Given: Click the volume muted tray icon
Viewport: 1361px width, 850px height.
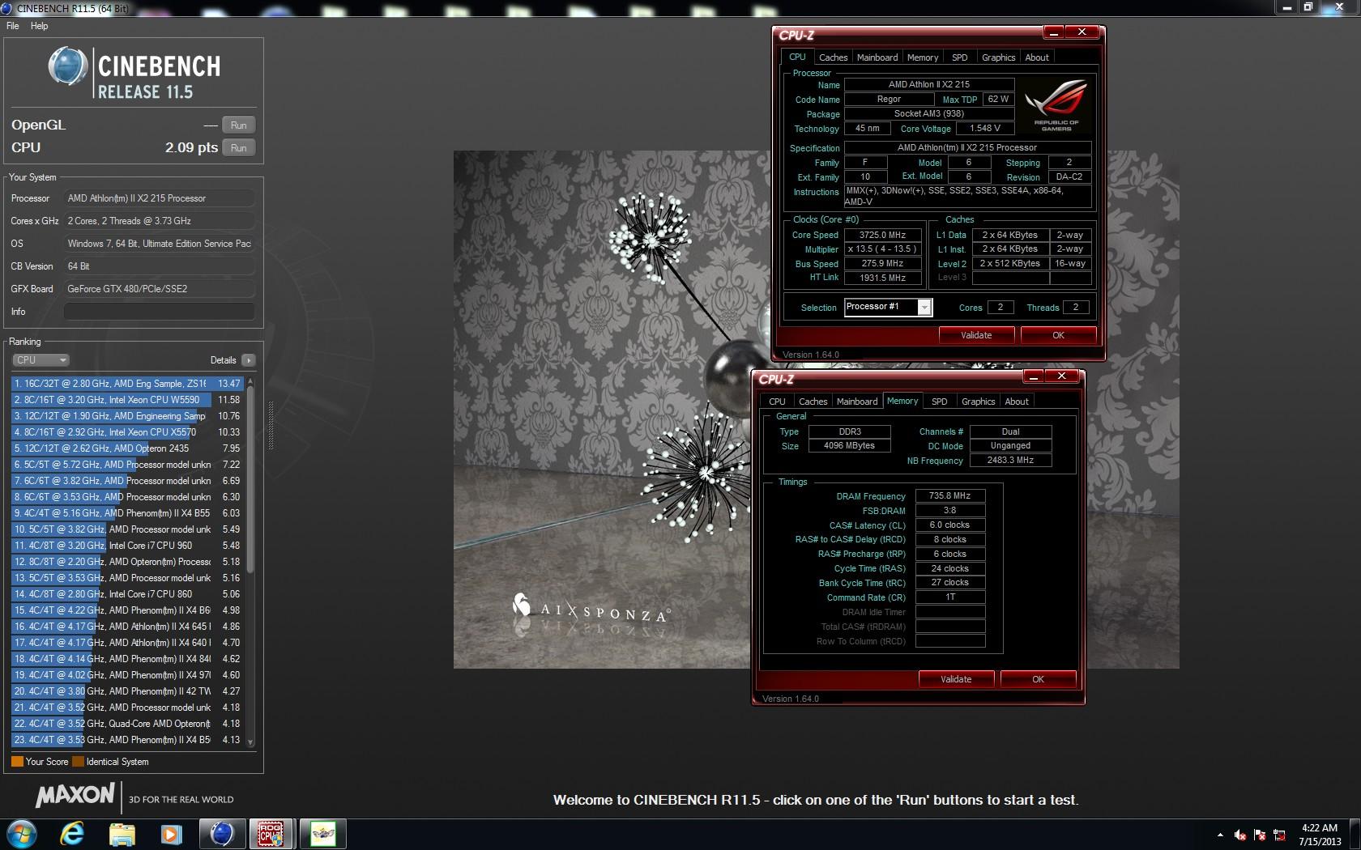Looking at the screenshot, I should click(1240, 835).
